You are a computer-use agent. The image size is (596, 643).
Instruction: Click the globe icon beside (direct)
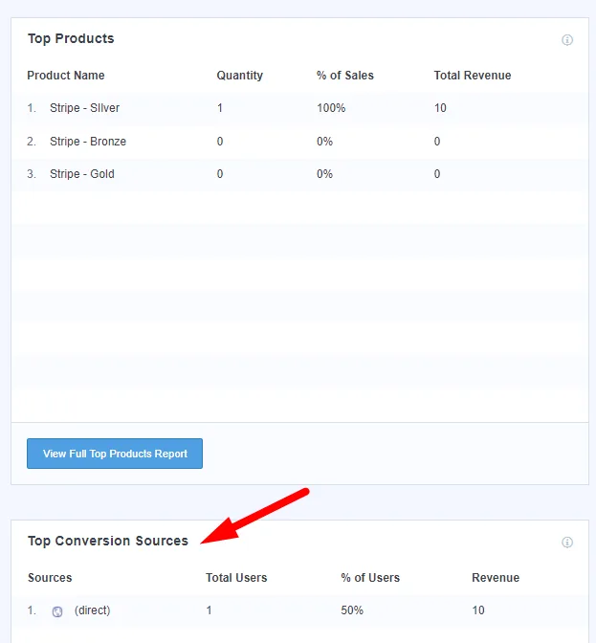[x=57, y=611]
